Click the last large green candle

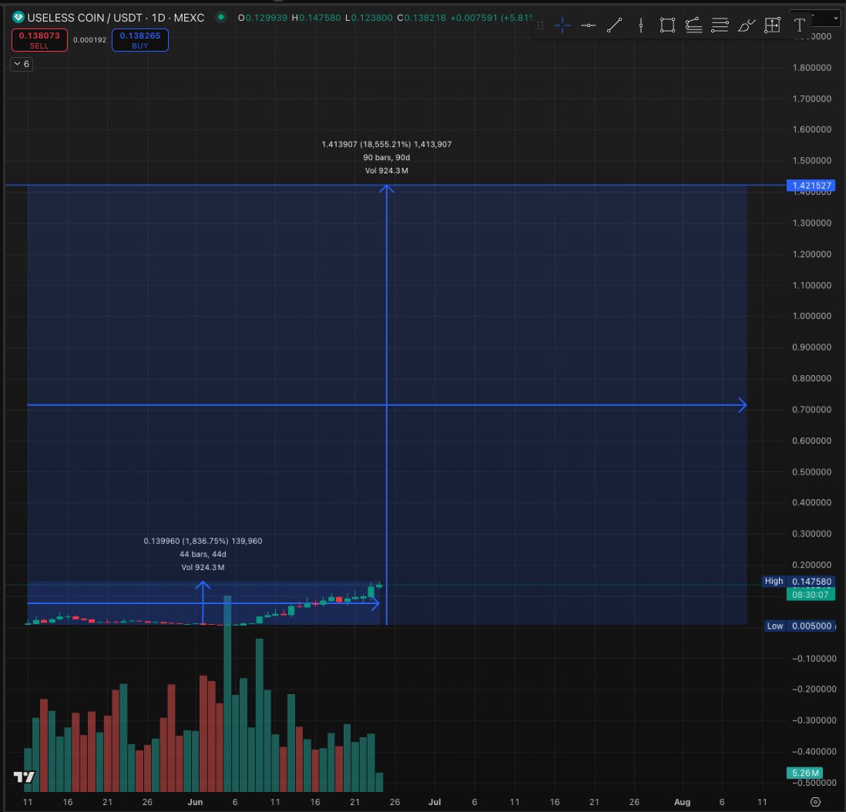click(371, 592)
